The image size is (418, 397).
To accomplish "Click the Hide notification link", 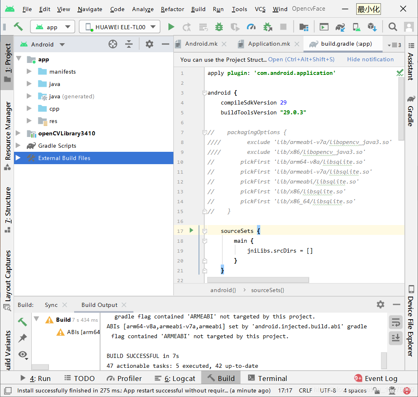I will 370,59.
